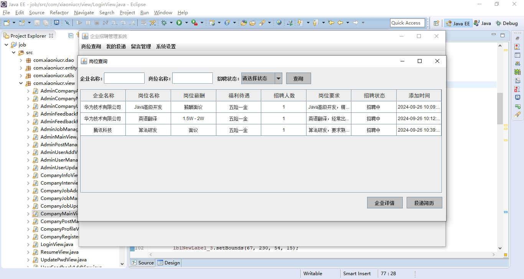Switch to the Java EE perspective
Image resolution: width=524 pixels, height=279 pixels.
point(458,23)
